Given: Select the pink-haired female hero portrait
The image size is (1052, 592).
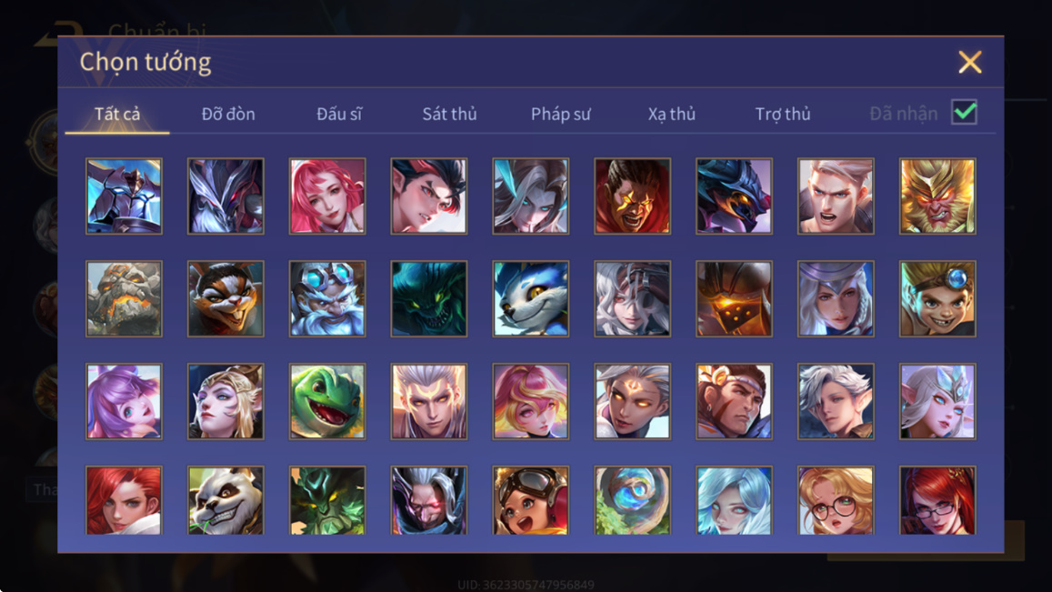Looking at the screenshot, I should (327, 196).
